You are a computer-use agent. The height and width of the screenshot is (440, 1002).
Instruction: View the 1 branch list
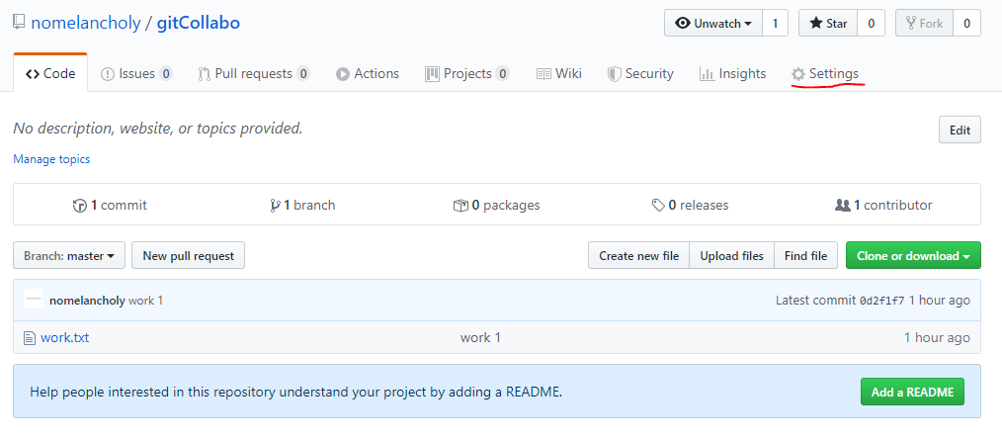(x=302, y=206)
